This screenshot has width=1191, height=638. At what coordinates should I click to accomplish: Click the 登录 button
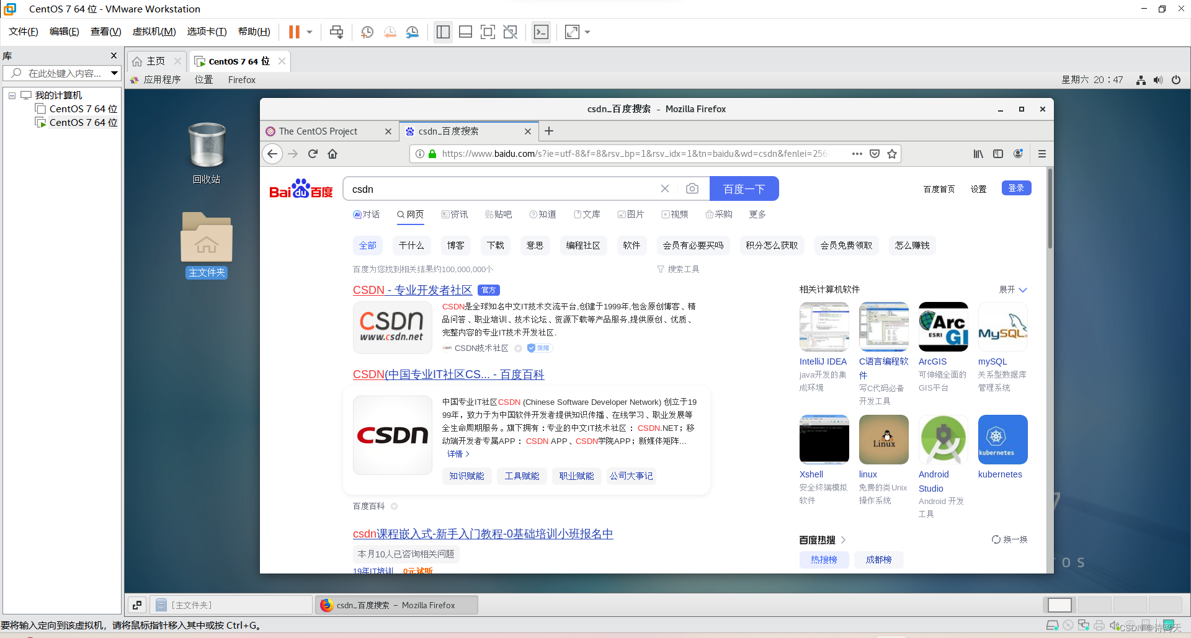point(1016,188)
